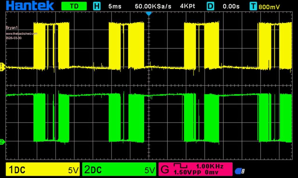Toggle channel 2 via green 2DC box

pos(119,170)
